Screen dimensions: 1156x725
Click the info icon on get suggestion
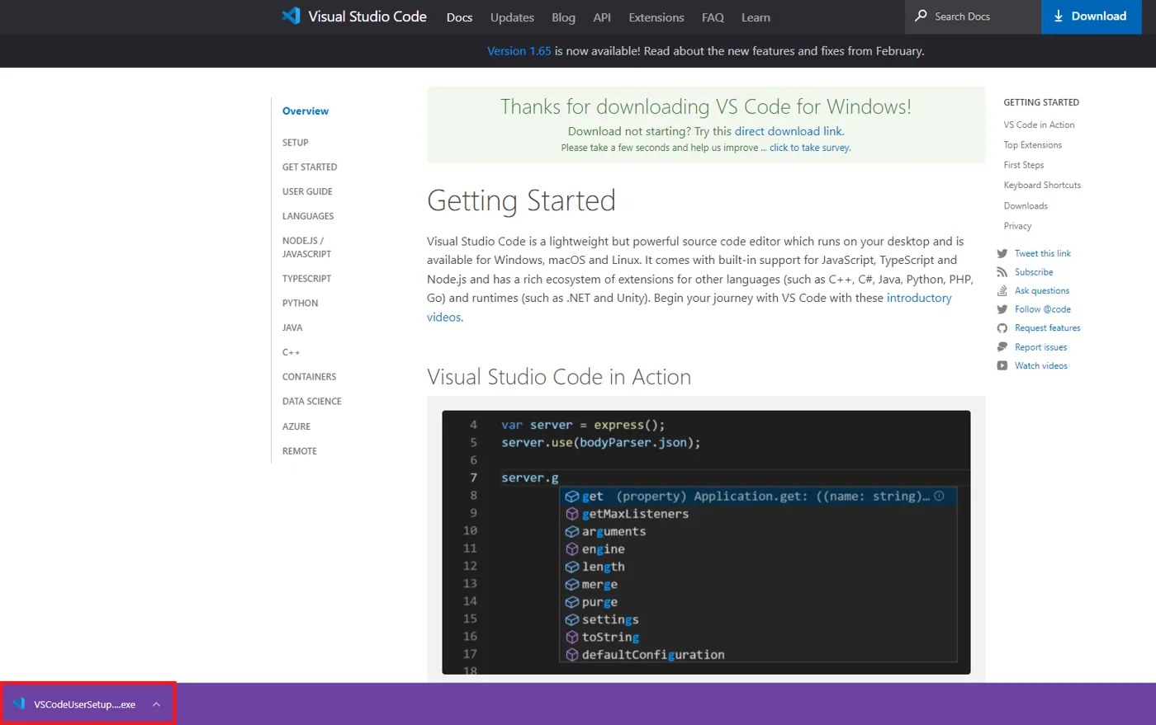click(x=939, y=497)
